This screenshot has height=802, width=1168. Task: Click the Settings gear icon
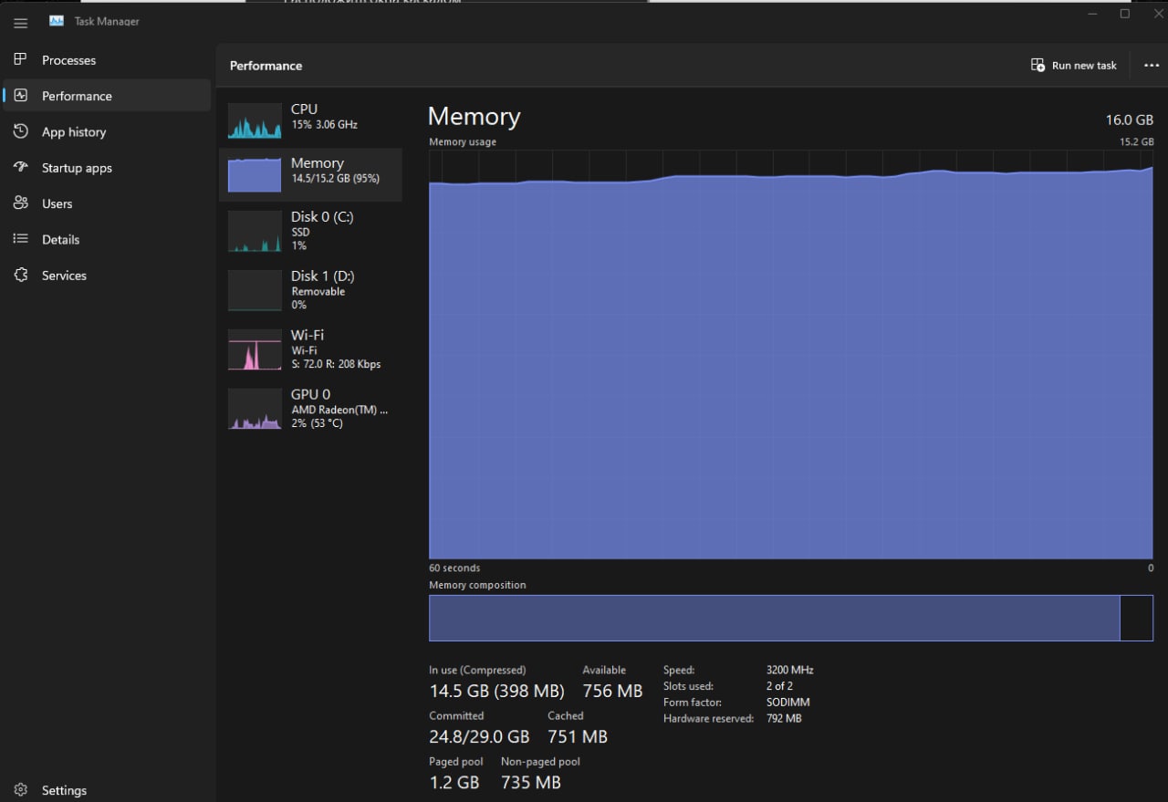point(20,790)
